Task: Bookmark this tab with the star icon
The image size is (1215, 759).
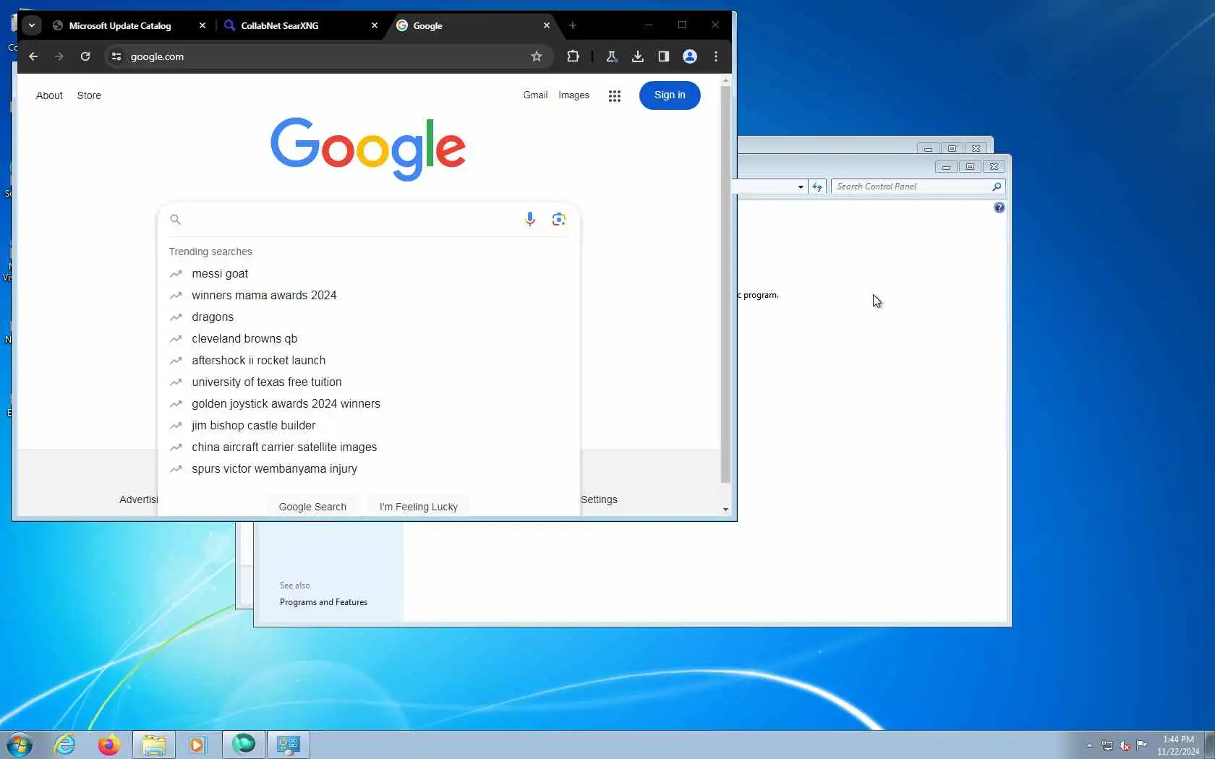Action: click(x=536, y=56)
